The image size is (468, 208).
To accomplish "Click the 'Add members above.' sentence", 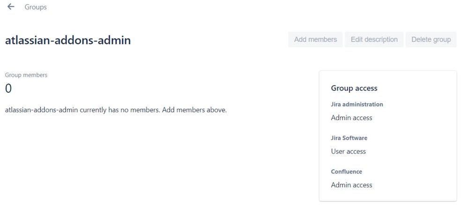I will click(194, 111).
